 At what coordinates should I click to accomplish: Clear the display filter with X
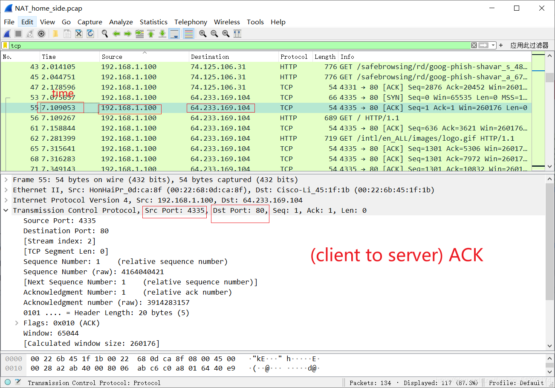click(474, 45)
